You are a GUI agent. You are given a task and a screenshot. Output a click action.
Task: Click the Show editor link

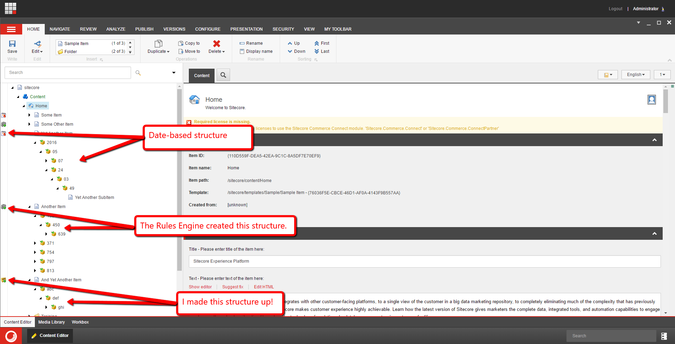pos(200,287)
